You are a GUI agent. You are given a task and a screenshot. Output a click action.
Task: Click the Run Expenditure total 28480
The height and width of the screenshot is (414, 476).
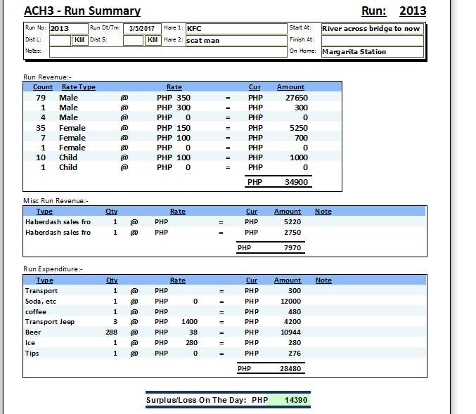(290, 368)
